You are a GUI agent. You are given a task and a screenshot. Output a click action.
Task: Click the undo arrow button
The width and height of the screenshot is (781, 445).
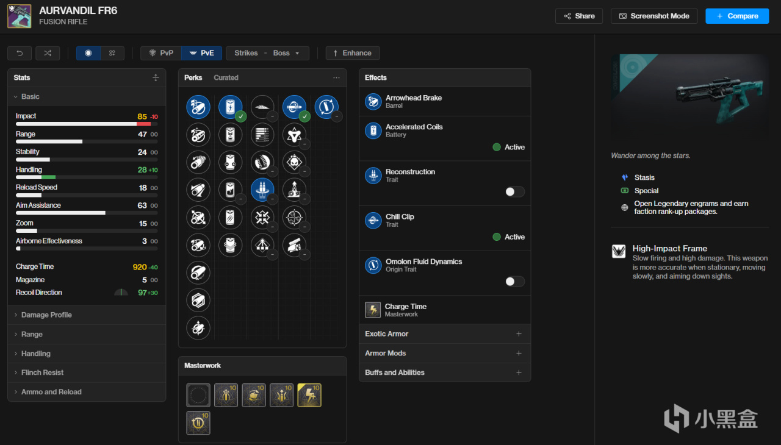(20, 53)
